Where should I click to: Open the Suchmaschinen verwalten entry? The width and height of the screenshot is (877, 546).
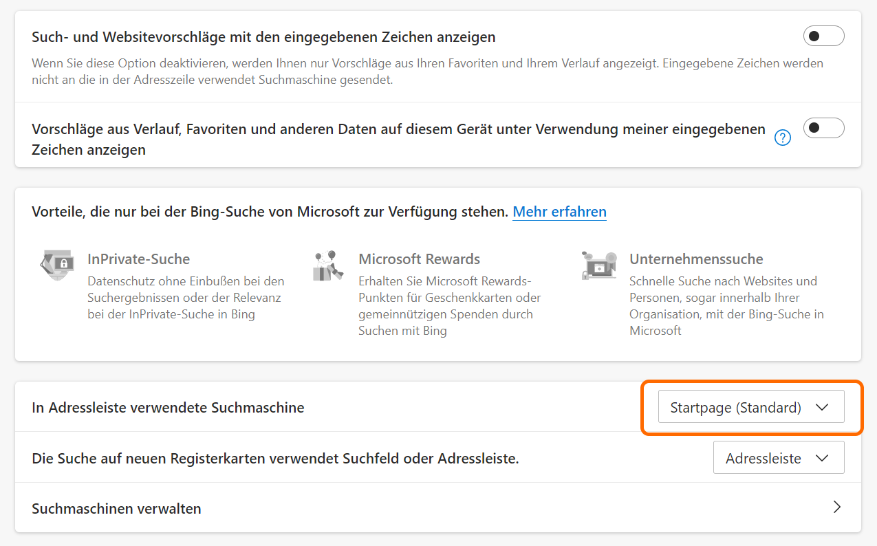point(116,509)
